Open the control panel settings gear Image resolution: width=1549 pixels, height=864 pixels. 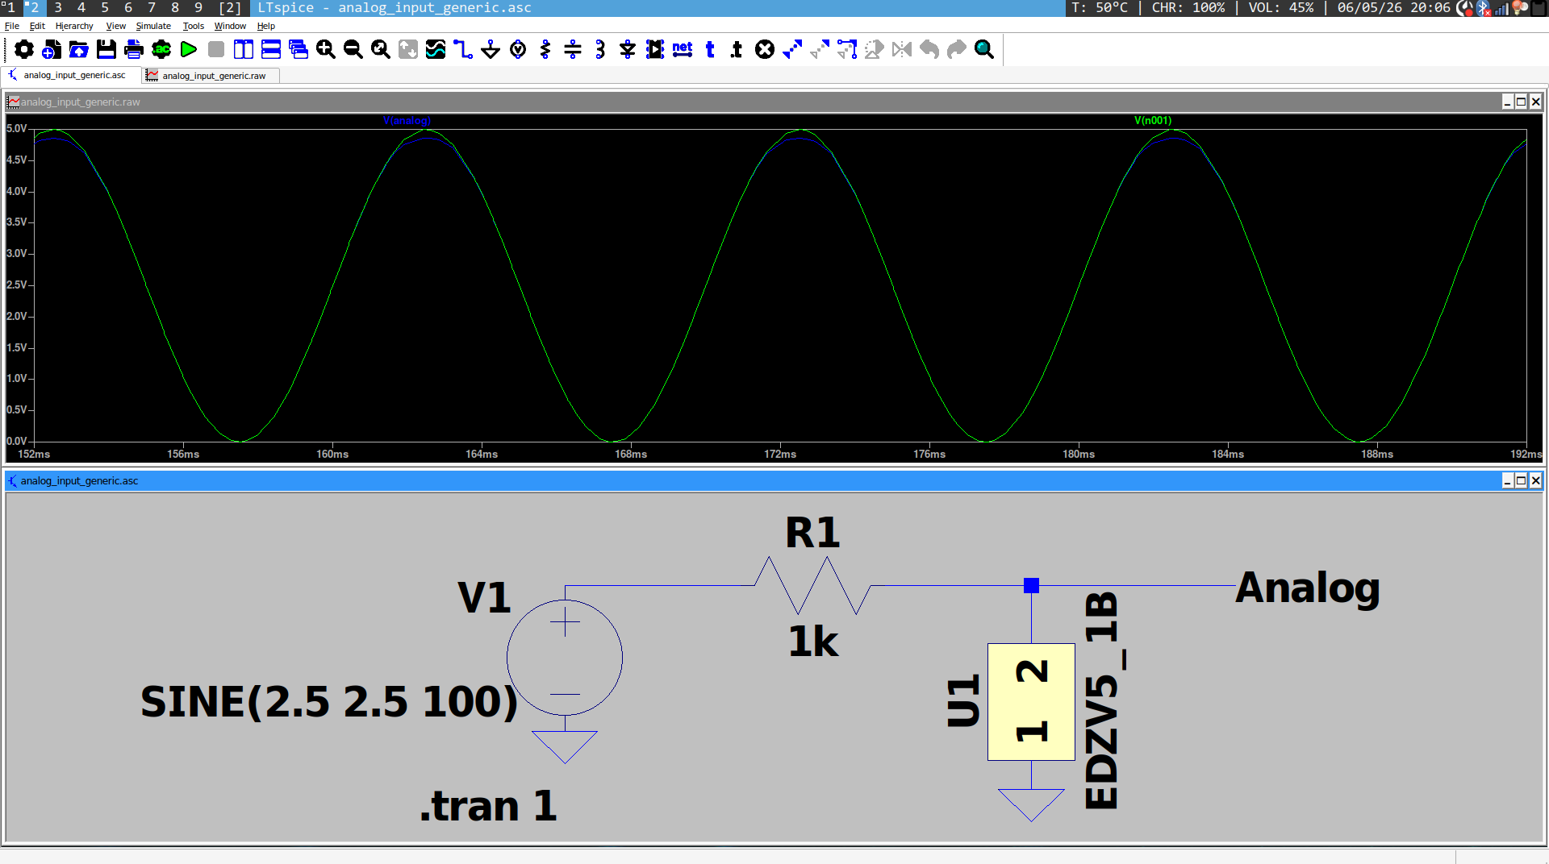tap(24, 49)
